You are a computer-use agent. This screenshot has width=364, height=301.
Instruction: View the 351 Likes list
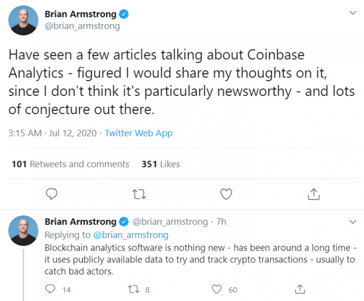click(160, 164)
